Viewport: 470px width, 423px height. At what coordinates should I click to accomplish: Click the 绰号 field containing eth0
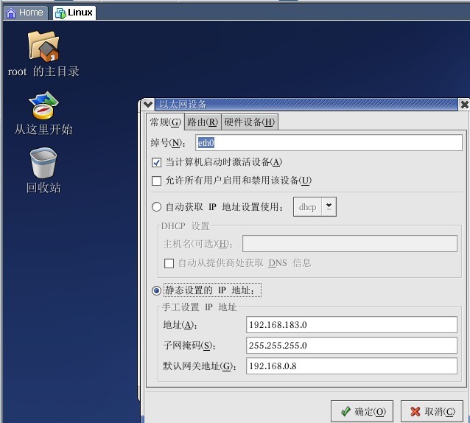coord(328,142)
